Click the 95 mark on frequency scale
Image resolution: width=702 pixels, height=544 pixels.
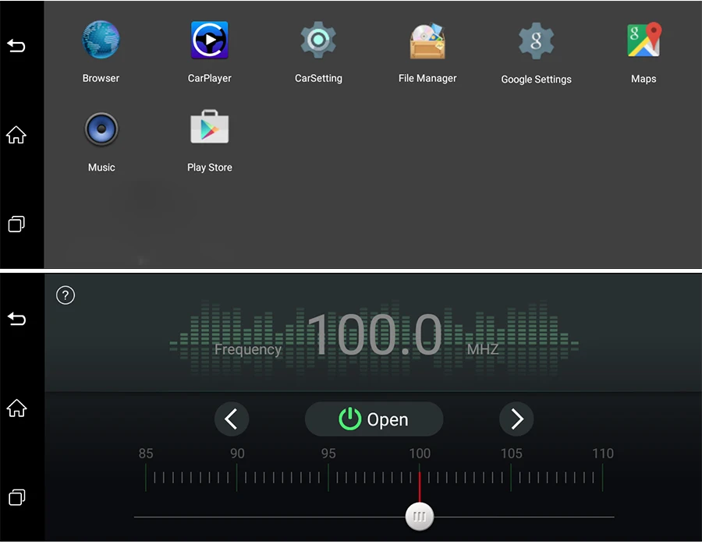328,454
